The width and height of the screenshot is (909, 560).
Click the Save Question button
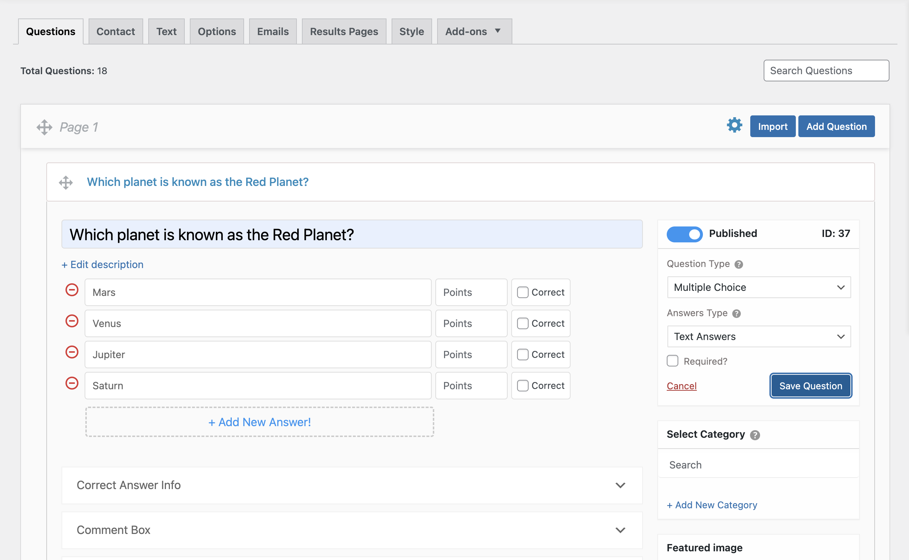(811, 386)
